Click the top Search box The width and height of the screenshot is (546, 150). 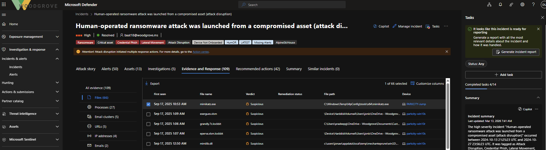[x=292, y=5]
